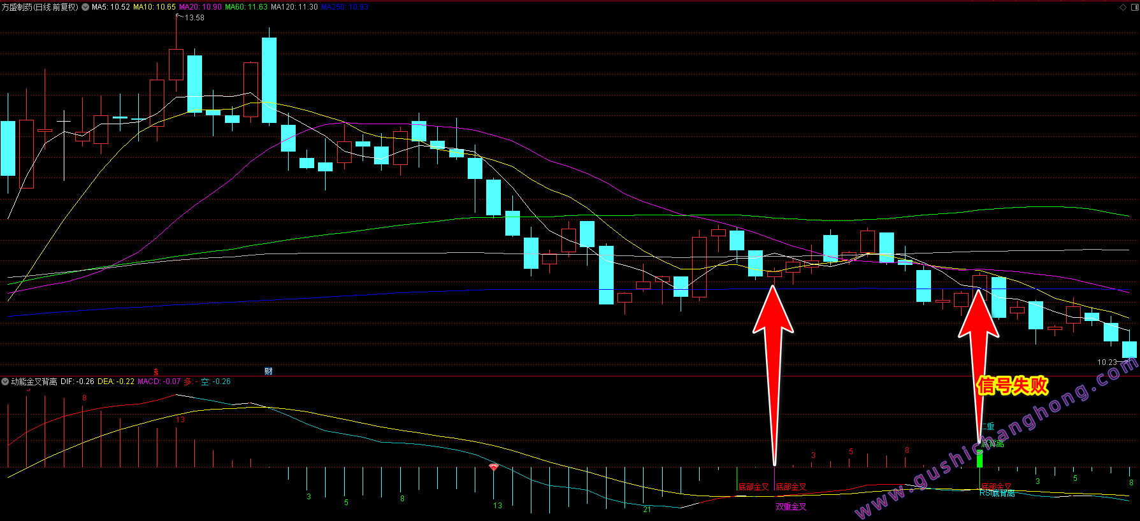Click the green RSI divergence bar marker
1140x521 pixels.
point(979,459)
